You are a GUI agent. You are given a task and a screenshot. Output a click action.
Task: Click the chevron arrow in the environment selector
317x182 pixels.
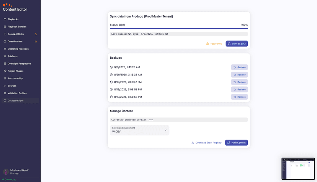[165, 130]
